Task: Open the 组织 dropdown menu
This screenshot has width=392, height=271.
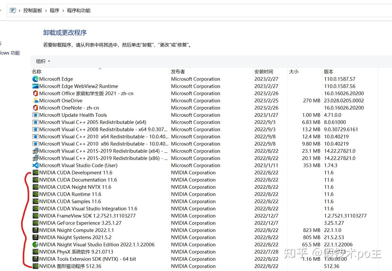Action: (43, 61)
